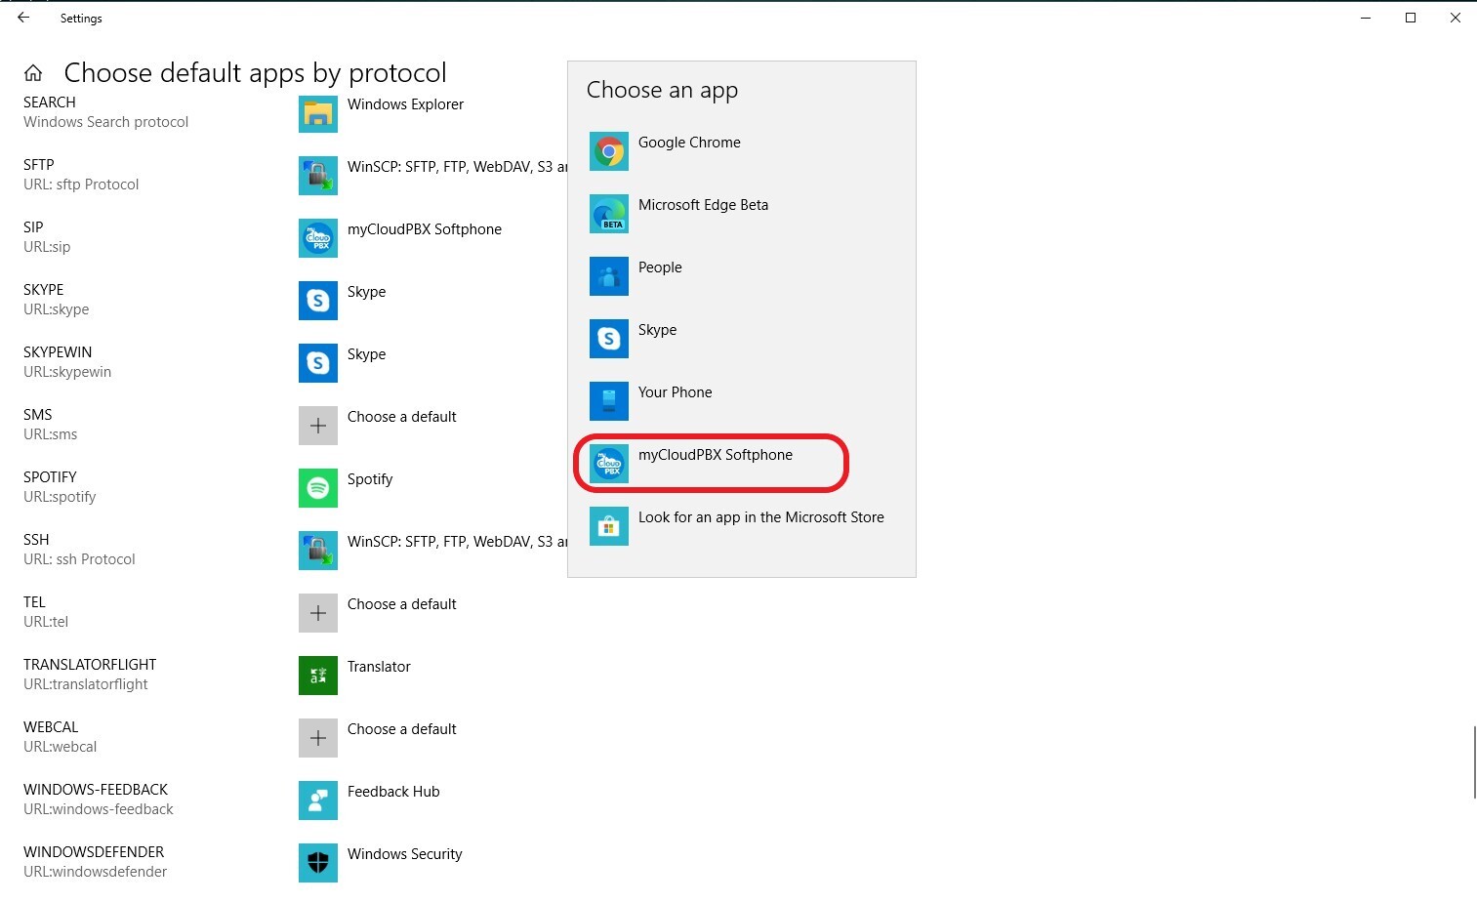The width and height of the screenshot is (1477, 903).
Task: Click SPOTIFY protocol name text
Action: coord(50,477)
